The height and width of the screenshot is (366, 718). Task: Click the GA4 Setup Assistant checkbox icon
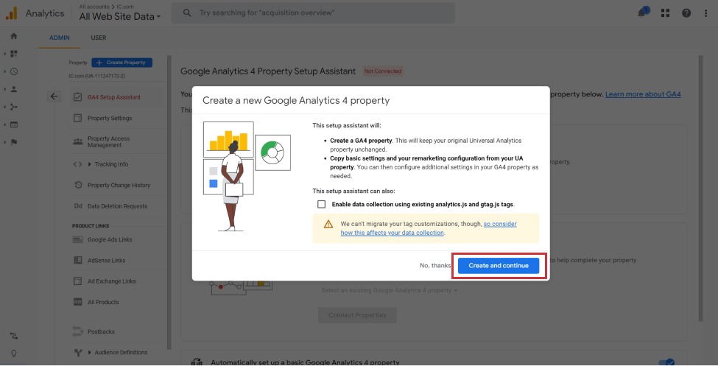[78, 97]
